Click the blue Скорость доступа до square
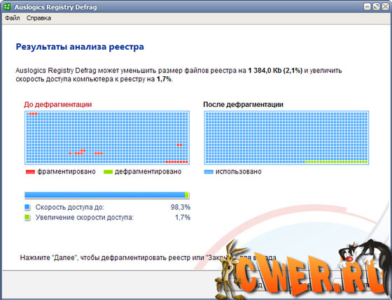Image resolution: width=392 pixels, height=300 pixels. 27,207
